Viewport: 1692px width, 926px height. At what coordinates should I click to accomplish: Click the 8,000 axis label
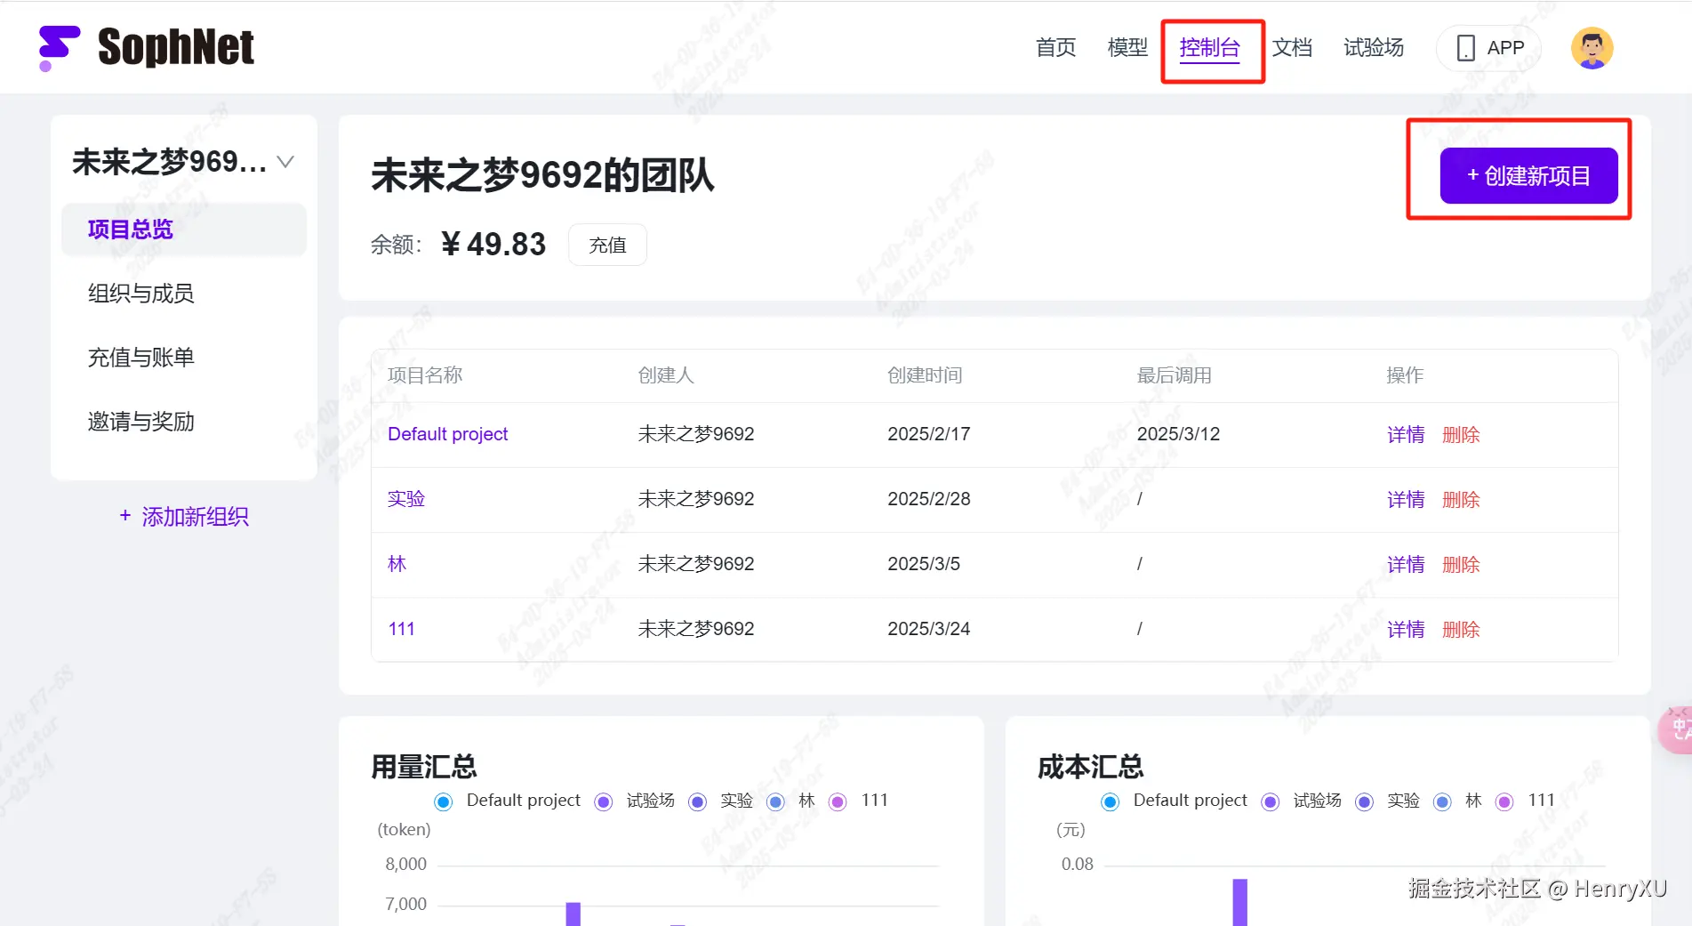click(x=405, y=865)
